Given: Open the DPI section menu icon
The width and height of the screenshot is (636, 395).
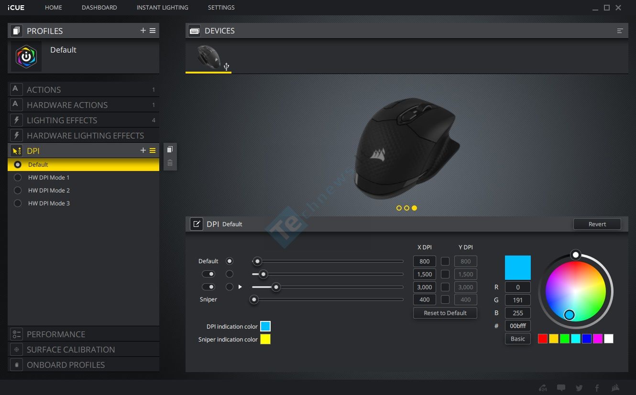Looking at the screenshot, I should [x=153, y=150].
